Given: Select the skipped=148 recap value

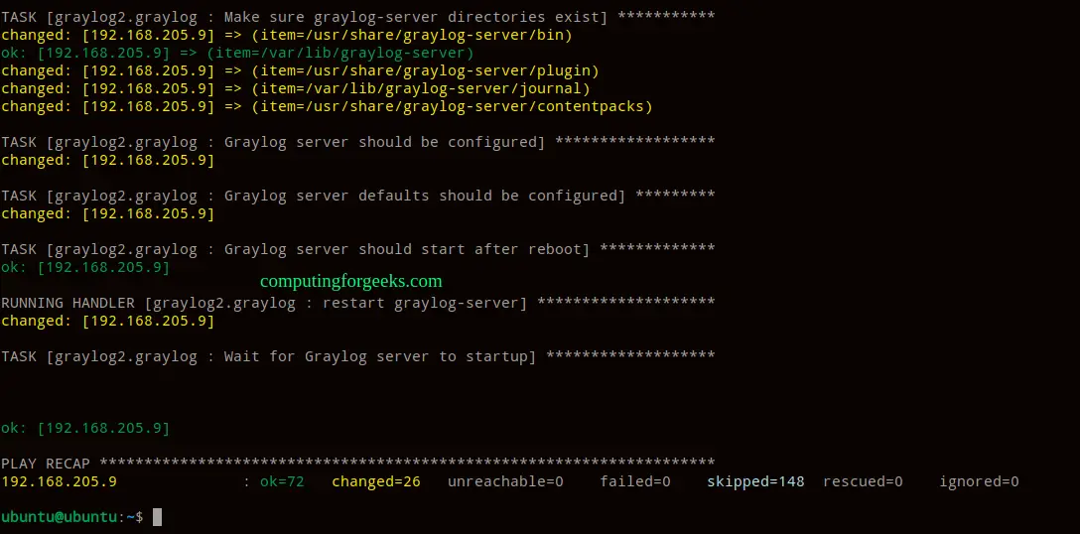Looking at the screenshot, I should coord(754,481).
